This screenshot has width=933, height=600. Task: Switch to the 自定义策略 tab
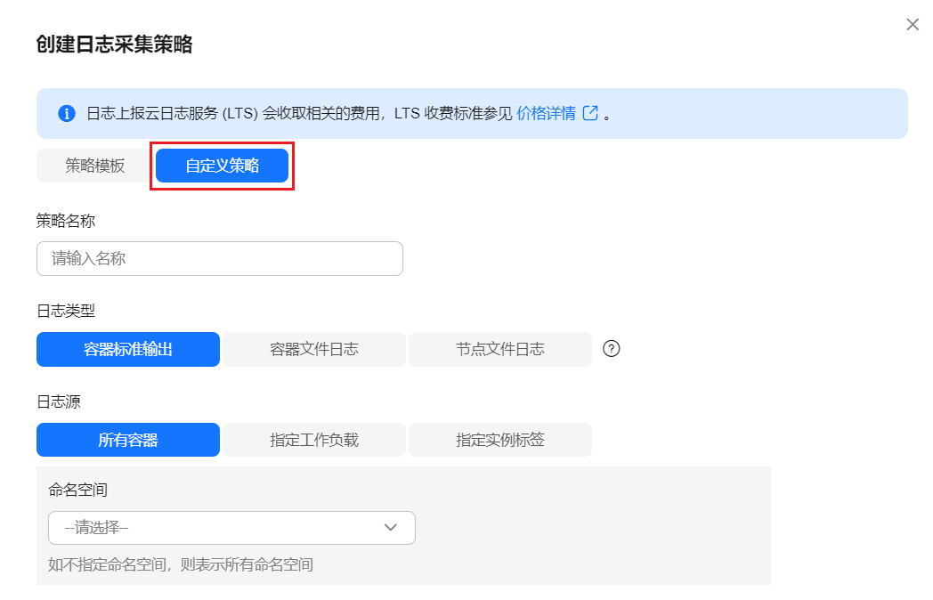222,166
